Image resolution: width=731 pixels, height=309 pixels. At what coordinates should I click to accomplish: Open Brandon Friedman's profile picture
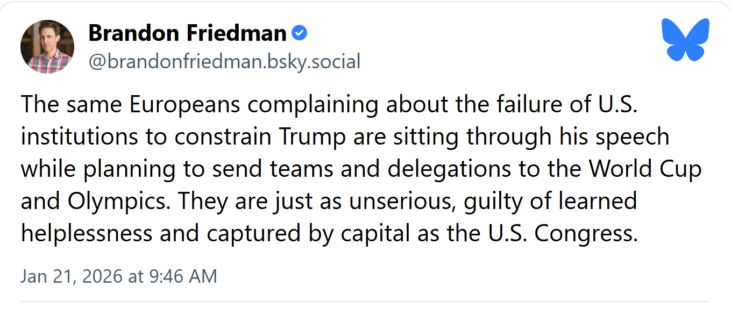(x=47, y=47)
